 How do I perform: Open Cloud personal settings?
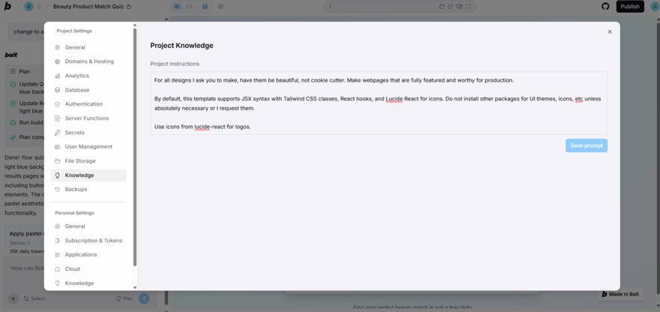pos(73,269)
